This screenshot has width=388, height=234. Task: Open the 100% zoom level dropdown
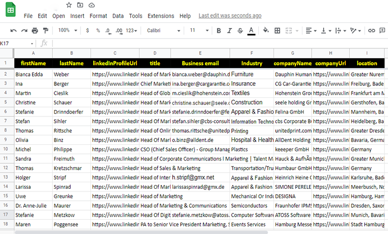coord(68,30)
